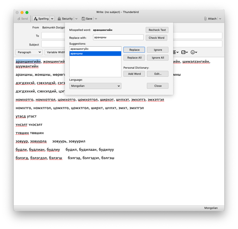238x229 pixels.
Task: Click the To recipient field
Action: coord(53,36)
